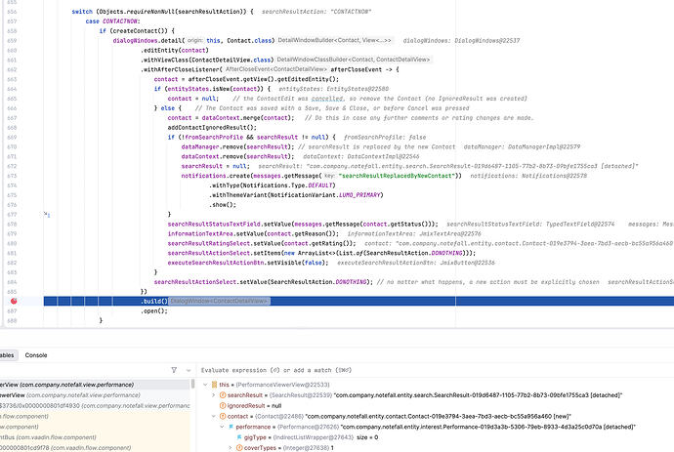The image size is (674, 452).
Task: Select the highlighted erView stack frame
Action: pyautogui.click(x=95, y=385)
